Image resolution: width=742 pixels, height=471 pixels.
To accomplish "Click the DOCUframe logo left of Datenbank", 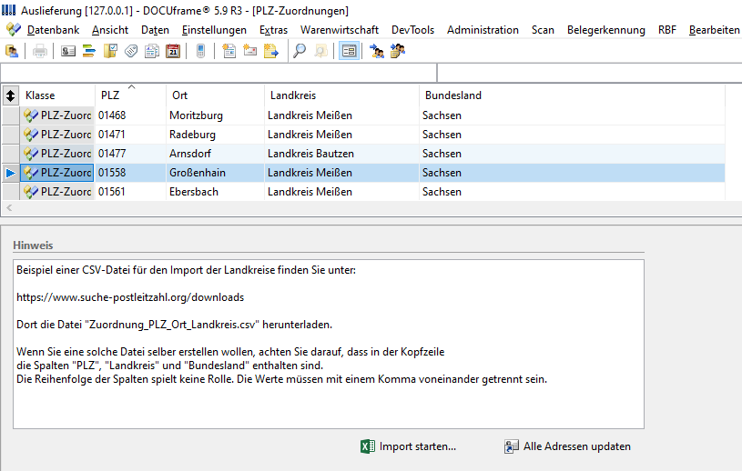I will coord(14,30).
